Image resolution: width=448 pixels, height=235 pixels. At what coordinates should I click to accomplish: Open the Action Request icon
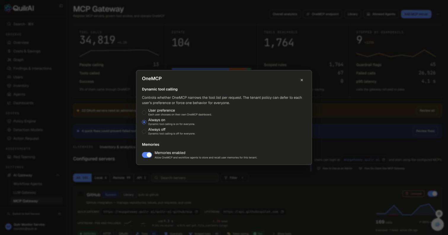[9, 138]
